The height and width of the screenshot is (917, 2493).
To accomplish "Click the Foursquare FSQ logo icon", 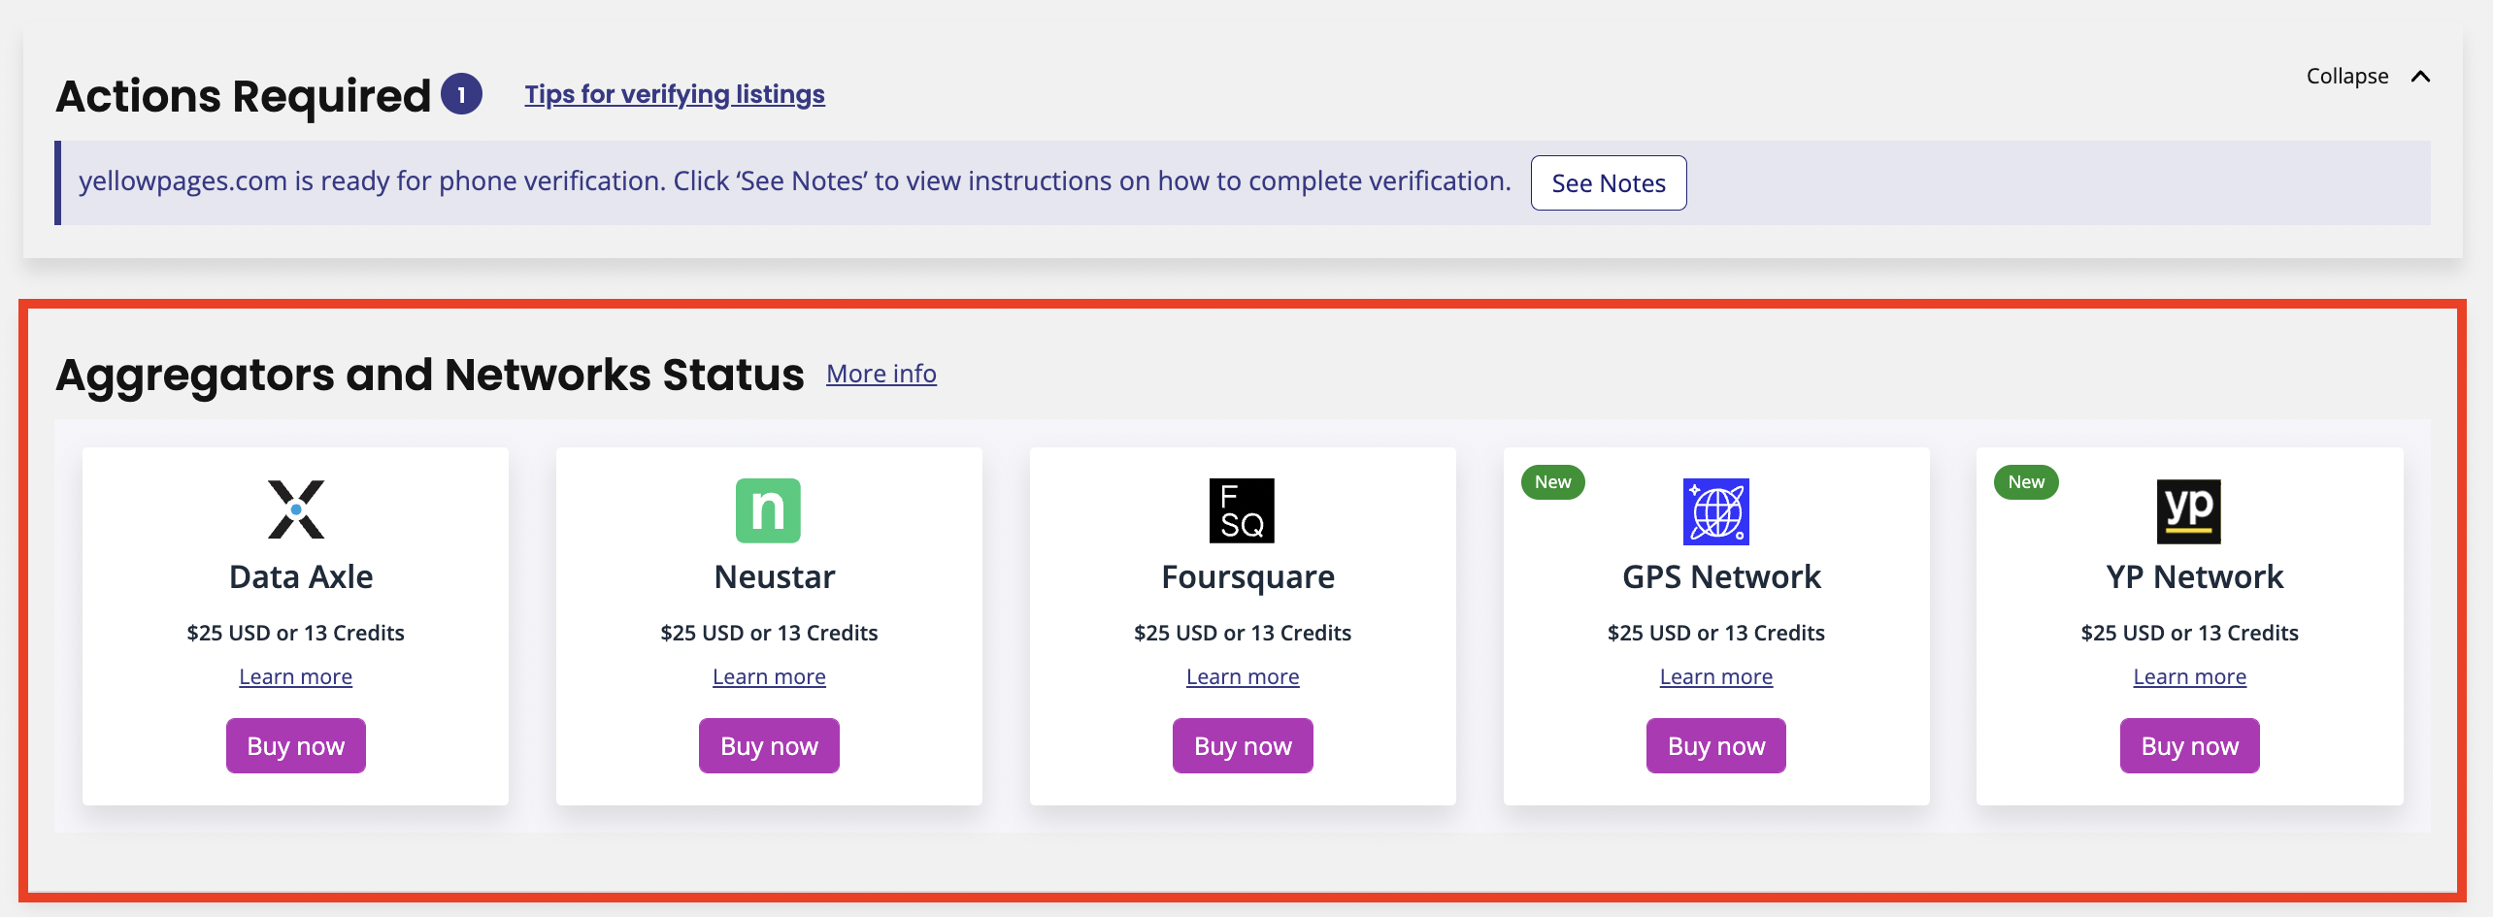I will click(1242, 510).
